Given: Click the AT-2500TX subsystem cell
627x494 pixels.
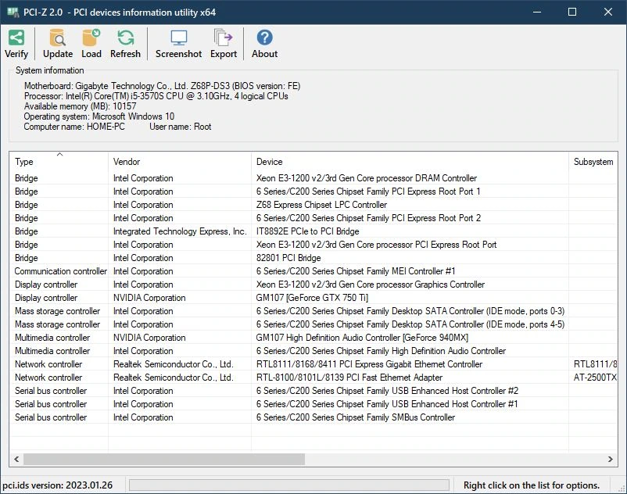Looking at the screenshot, I should (596, 377).
